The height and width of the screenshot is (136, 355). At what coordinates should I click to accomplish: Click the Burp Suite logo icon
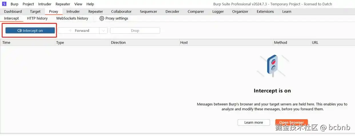[4, 4]
